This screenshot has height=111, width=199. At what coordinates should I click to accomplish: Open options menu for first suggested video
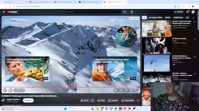pyautogui.click(x=195, y=22)
